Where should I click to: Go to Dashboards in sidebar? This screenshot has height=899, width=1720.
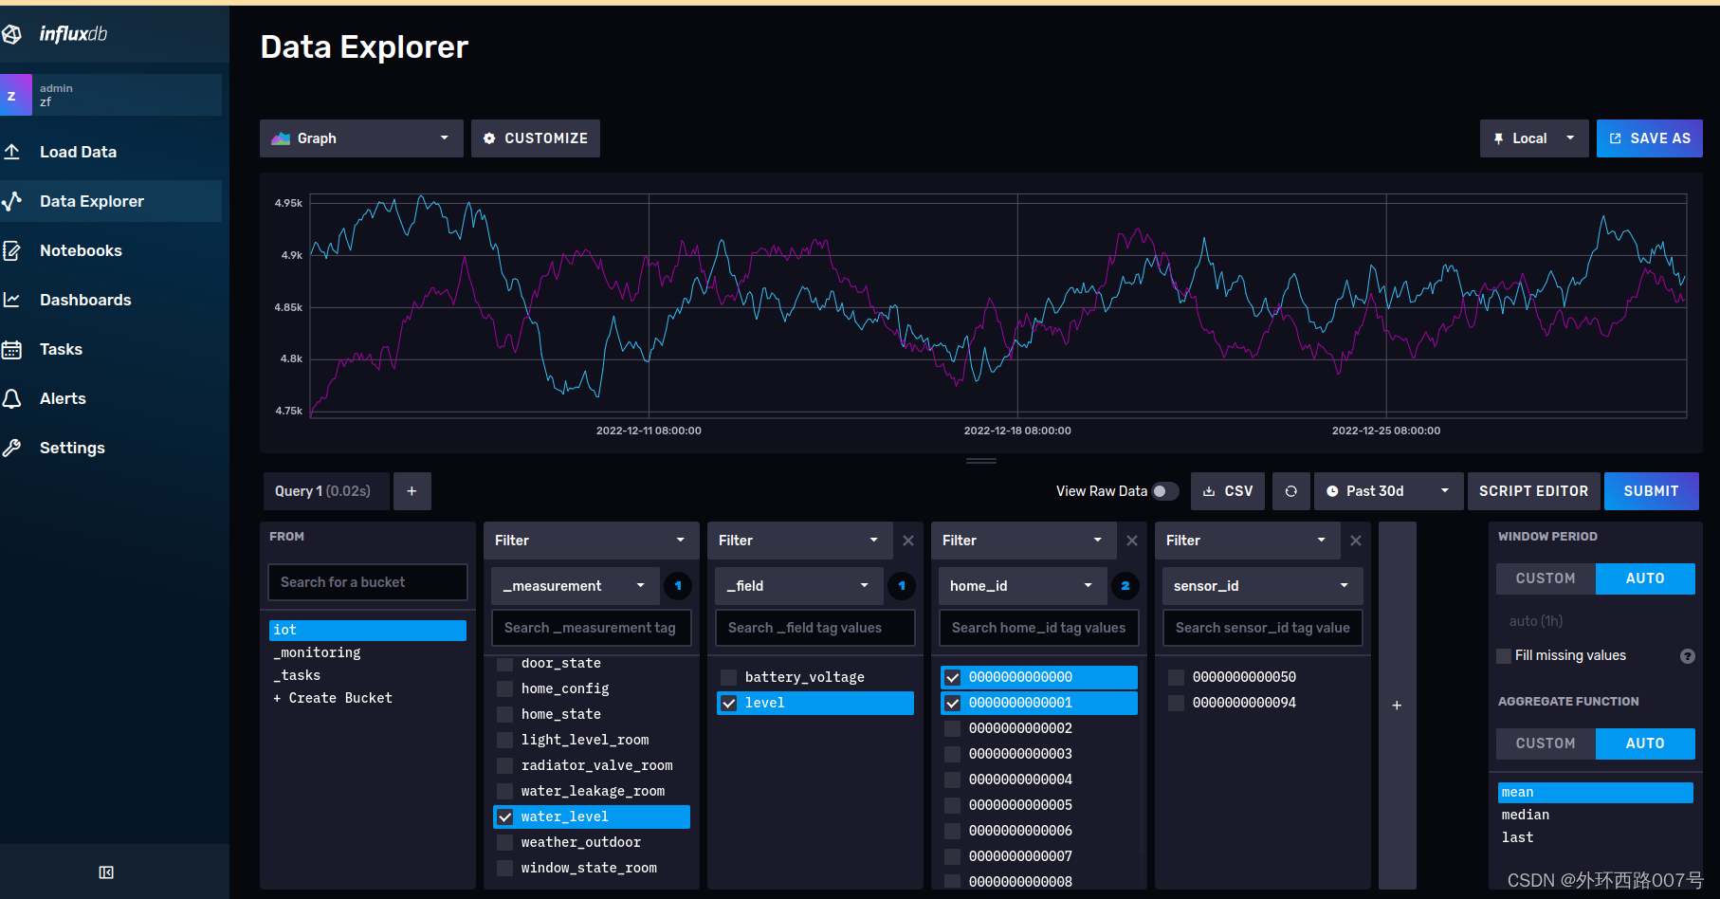[x=85, y=300]
